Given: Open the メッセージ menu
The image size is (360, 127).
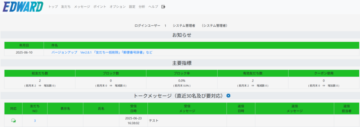Looking at the screenshot, I should [x=82, y=7].
